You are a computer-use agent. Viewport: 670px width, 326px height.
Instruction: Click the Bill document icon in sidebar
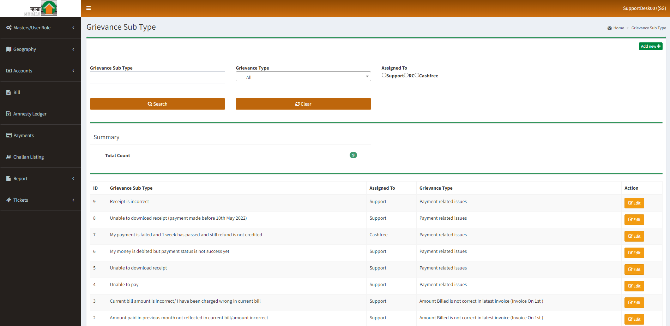9,92
